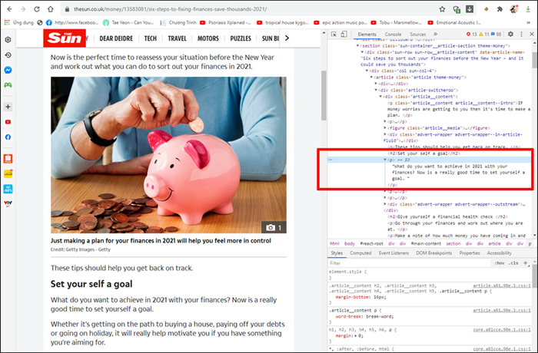This screenshot has width=538, height=353.
Task: Toggle the :hov element state panel
Action: [500, 263]
